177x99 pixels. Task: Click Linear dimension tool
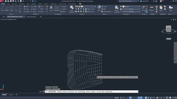click(63, 7)
